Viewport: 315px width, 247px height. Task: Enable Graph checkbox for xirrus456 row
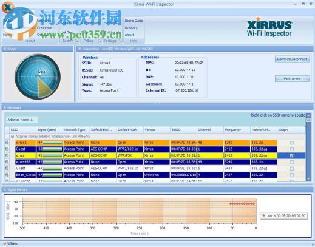click(x=291, y=162)
